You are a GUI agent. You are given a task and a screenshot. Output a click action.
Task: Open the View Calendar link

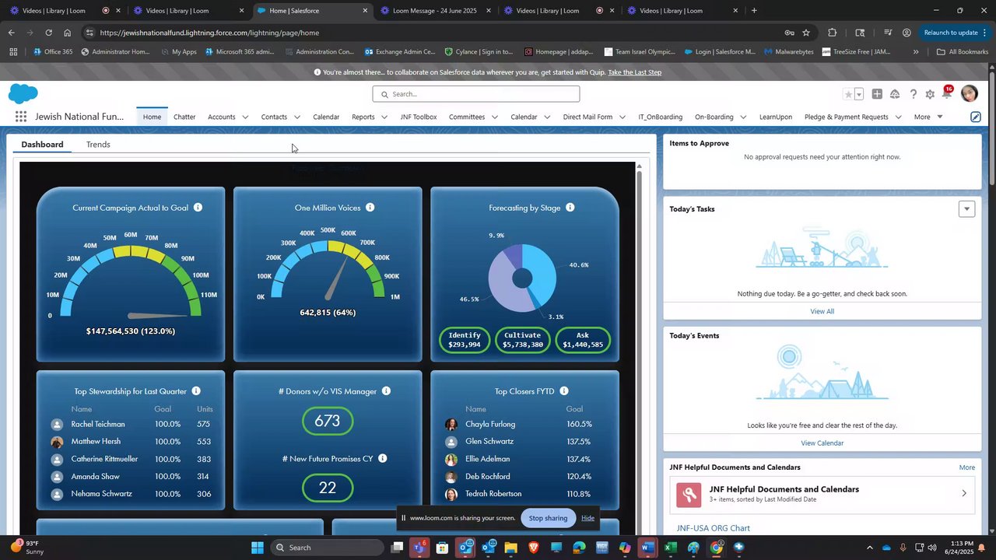pyautogui.click(x=822, y=443)
